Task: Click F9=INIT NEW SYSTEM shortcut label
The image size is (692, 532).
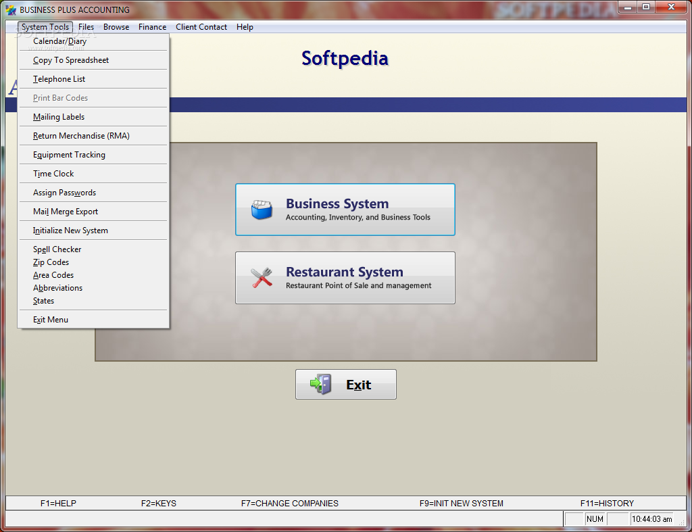Action: (461, 504)
